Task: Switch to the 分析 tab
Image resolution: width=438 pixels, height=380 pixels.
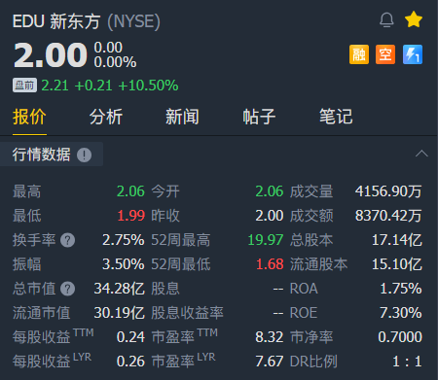Action: pyautogui.click(x=106, y=117)
